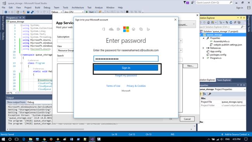
Task: Click the feedback icon near Quick Launch
Action: (193, 3)
